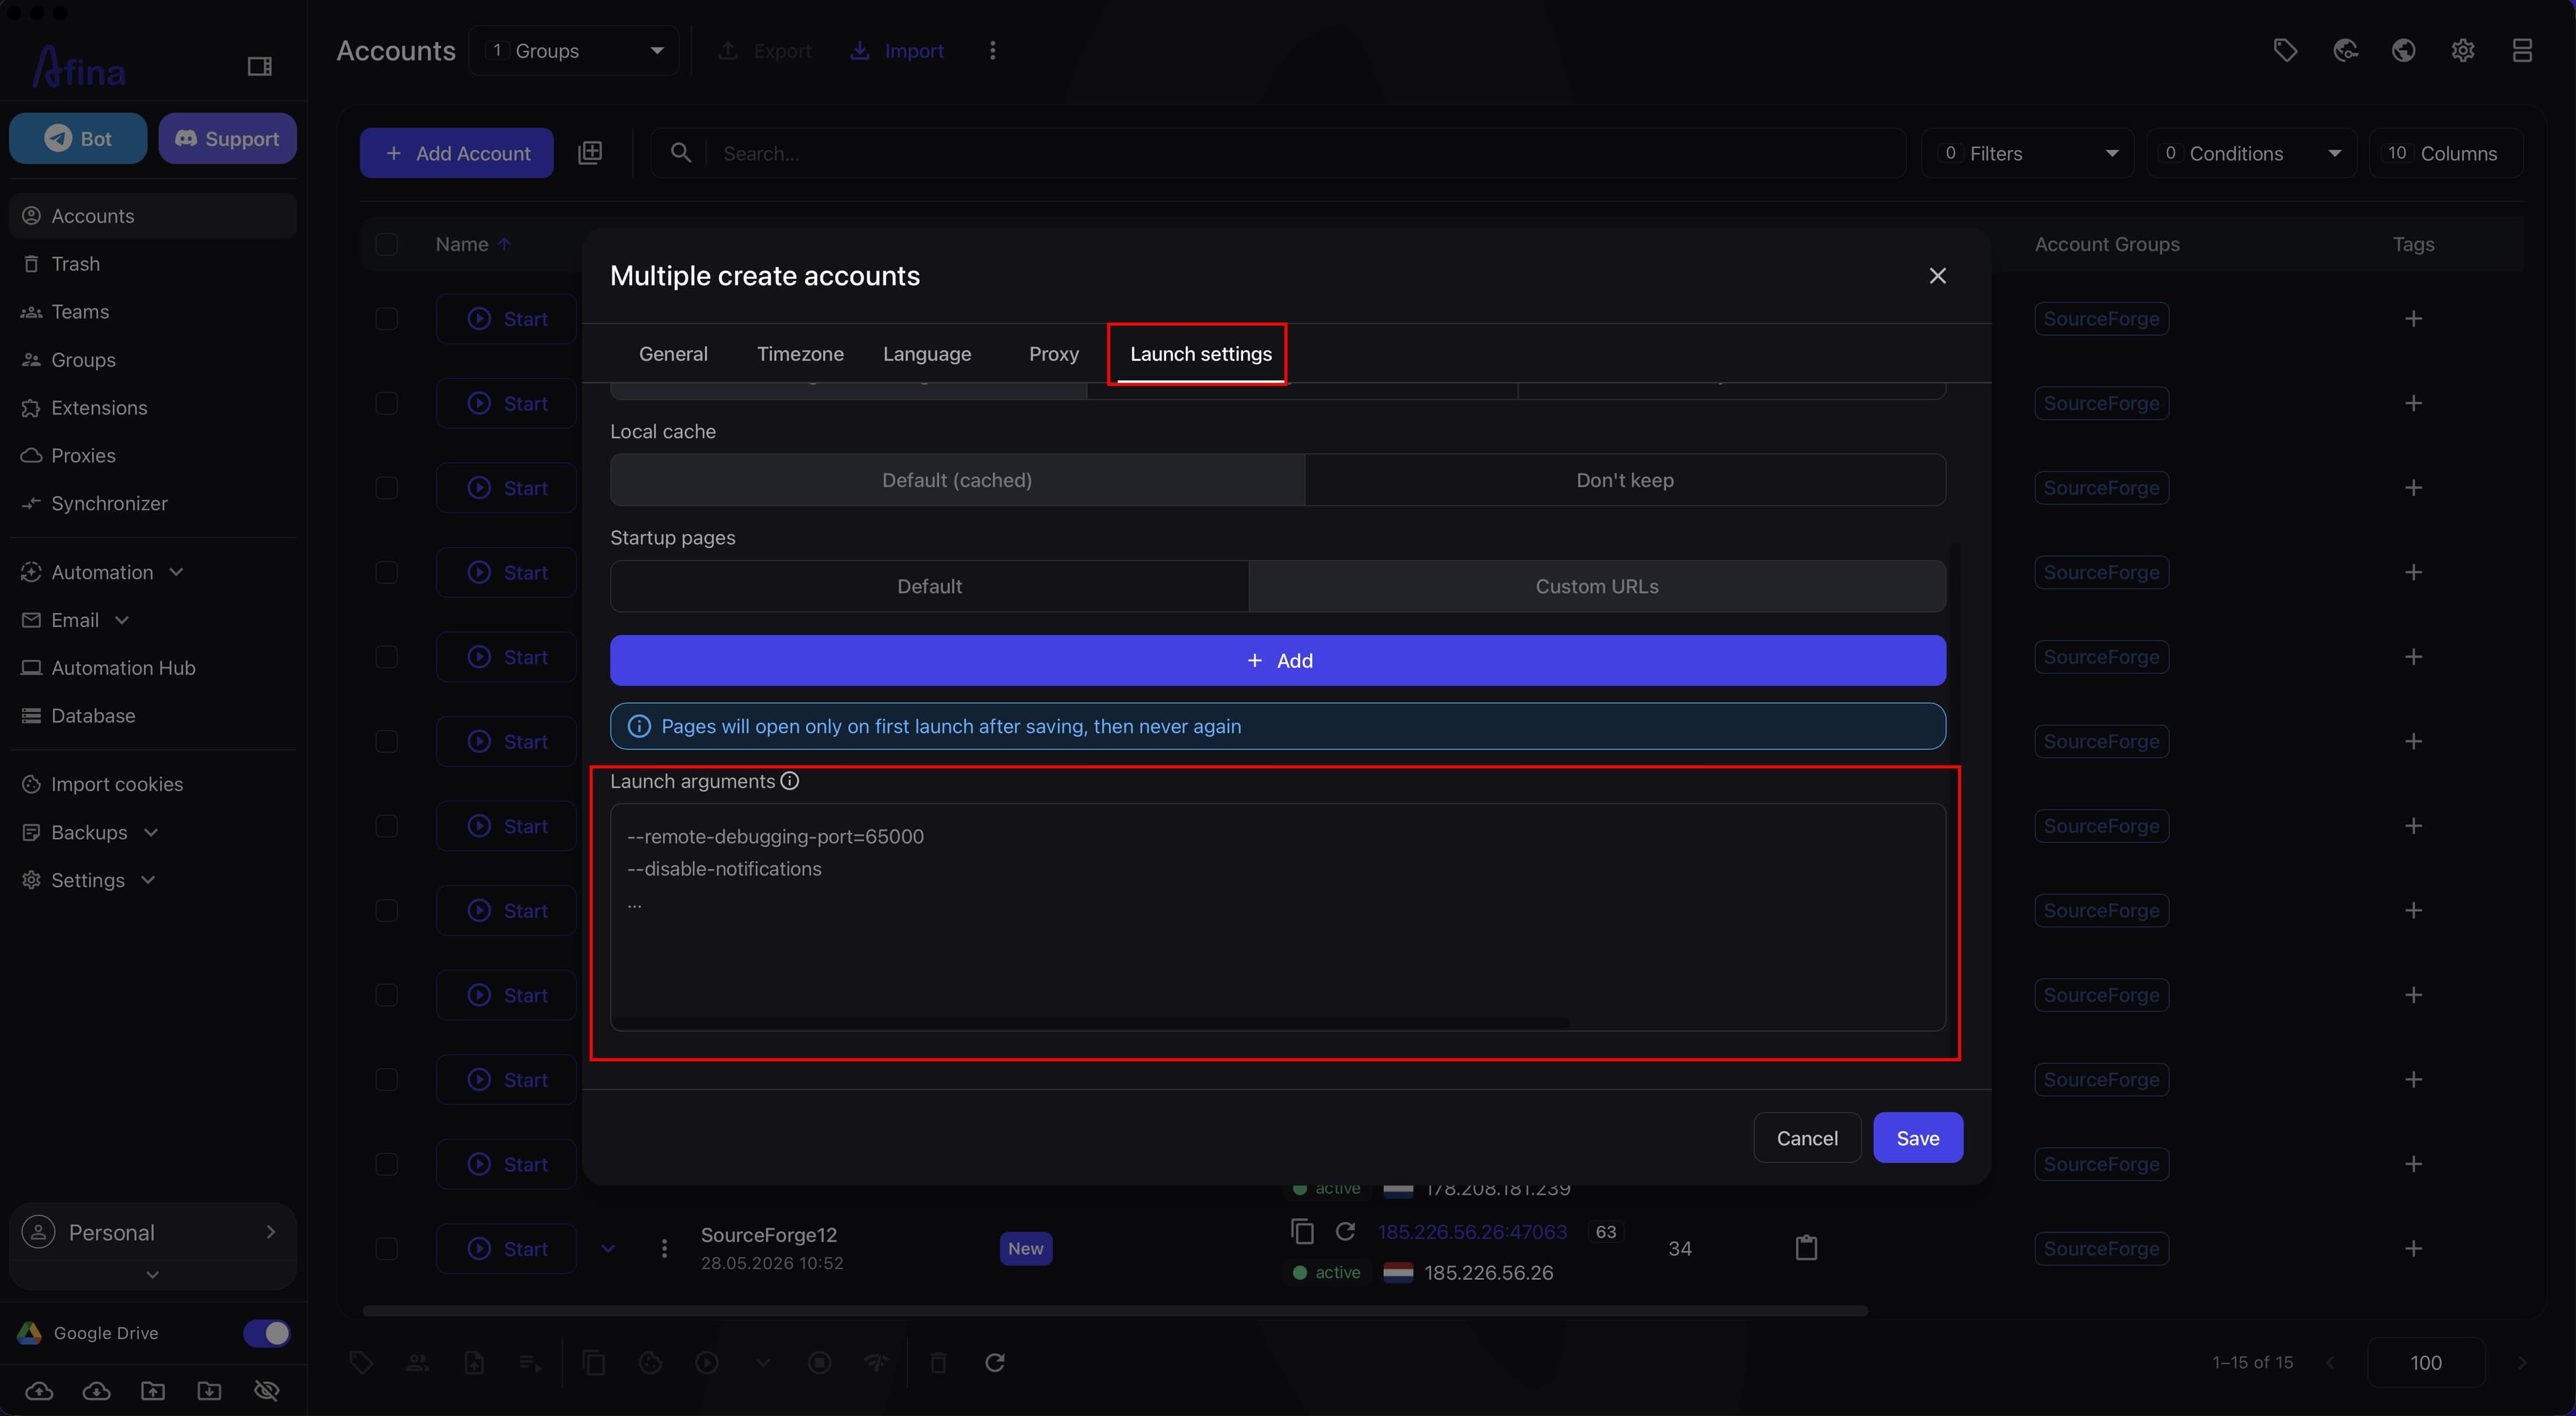Check the select-all checkbox in table header

click(x=386, y=245)
